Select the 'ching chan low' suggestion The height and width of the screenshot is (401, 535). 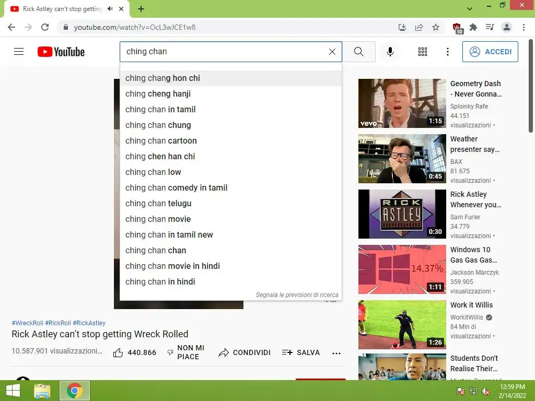(230, 172)
